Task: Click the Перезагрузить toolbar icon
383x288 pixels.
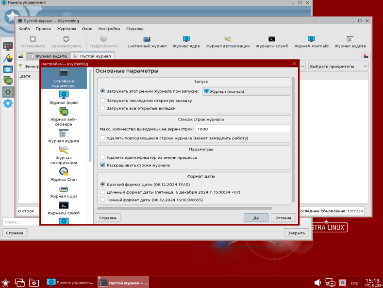Action: [x=66, y=42]
